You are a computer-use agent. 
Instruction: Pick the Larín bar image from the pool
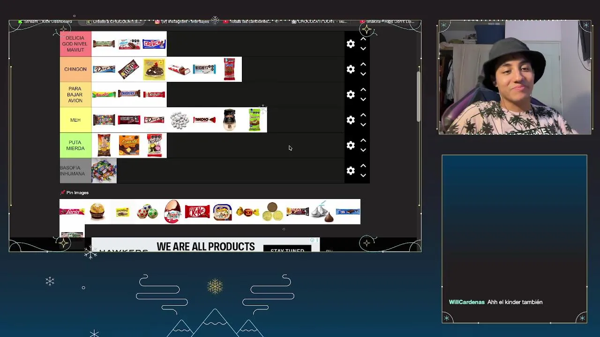click(72, 212)
